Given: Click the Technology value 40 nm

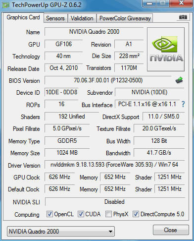Looking at the screenshot, I should 63,56.
